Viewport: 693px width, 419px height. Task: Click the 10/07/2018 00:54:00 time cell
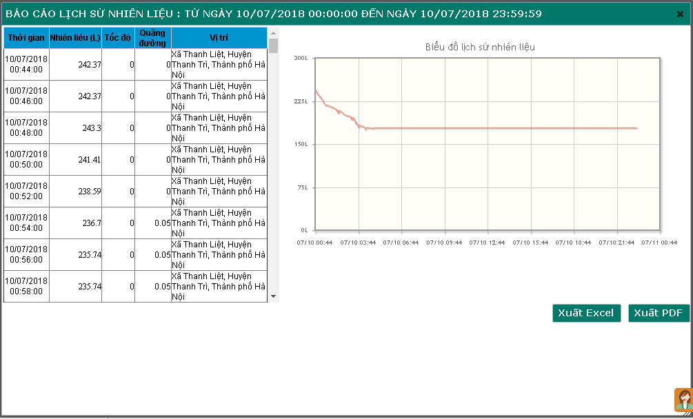26,223
